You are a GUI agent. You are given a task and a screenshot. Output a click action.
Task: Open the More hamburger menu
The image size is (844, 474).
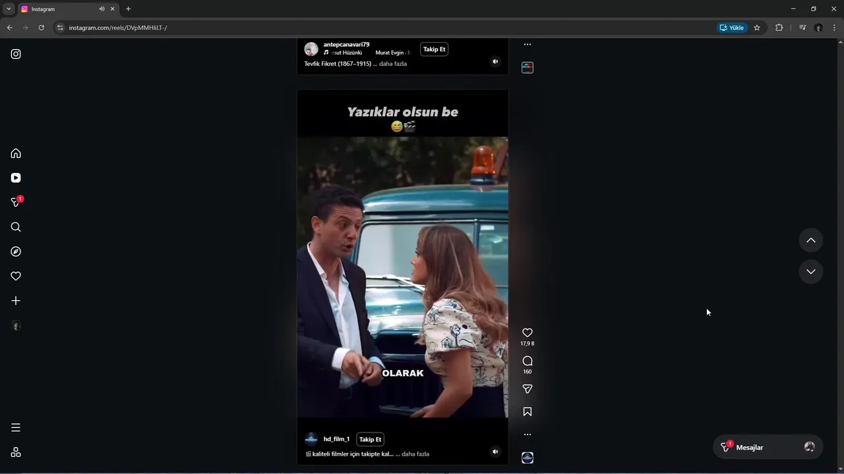click(16, 428)
